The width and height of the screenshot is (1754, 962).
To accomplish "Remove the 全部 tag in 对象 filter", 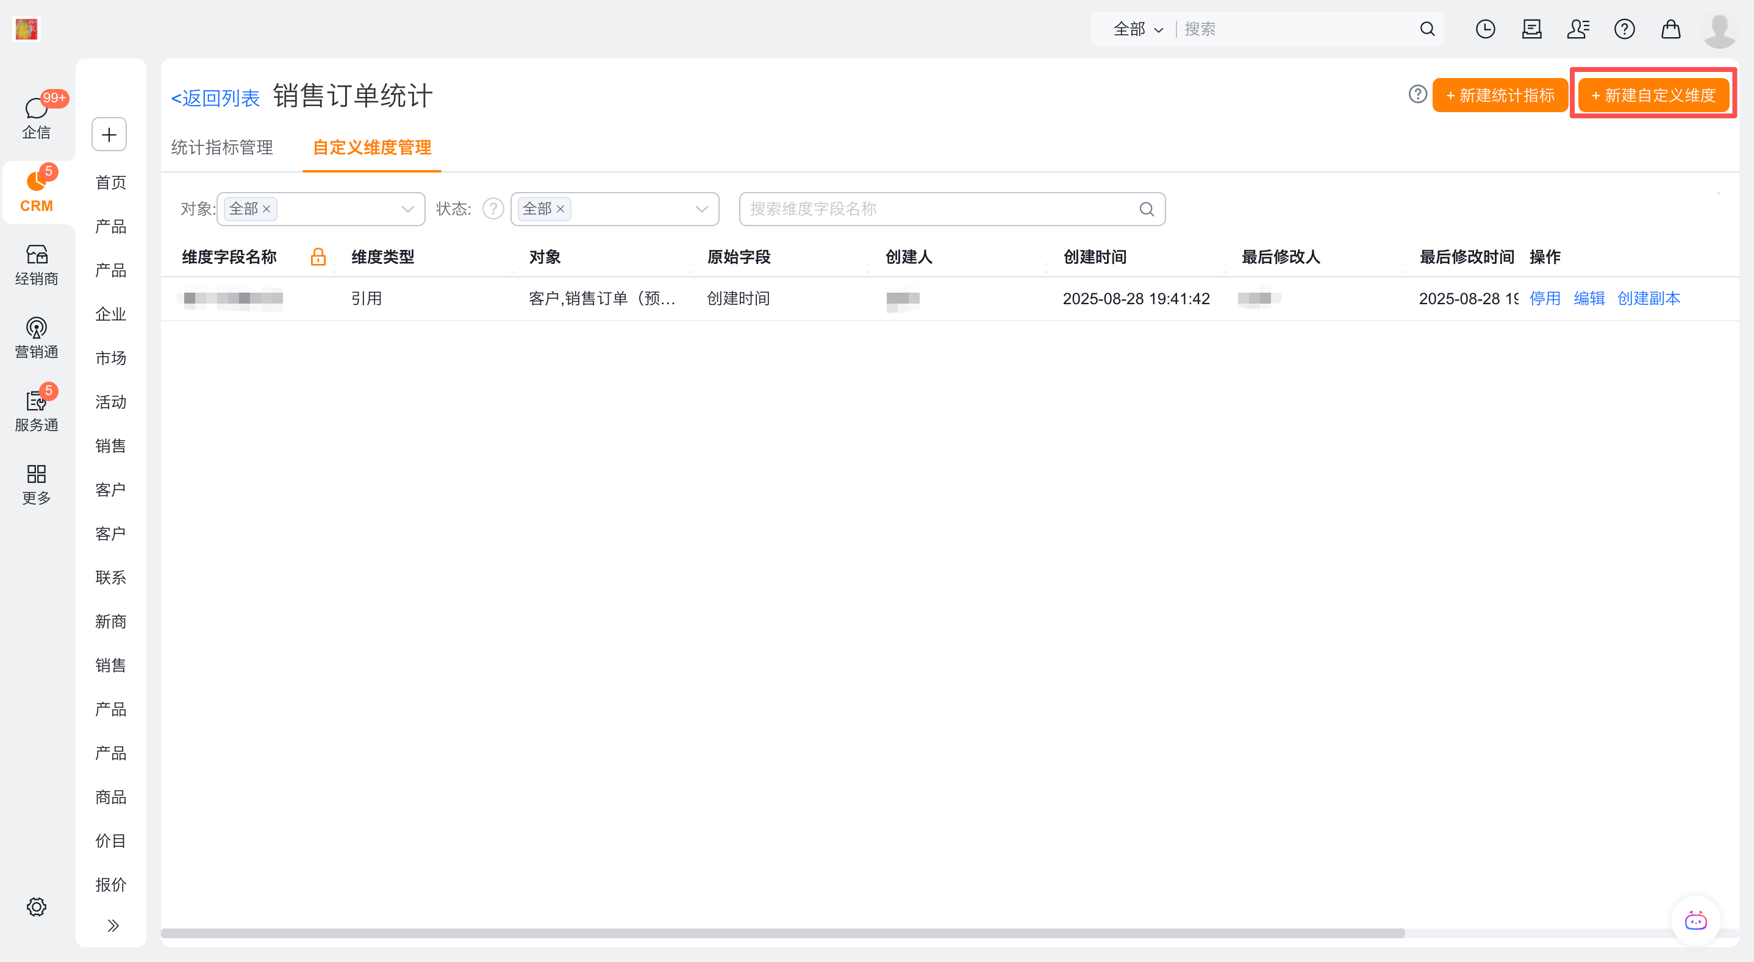I will click(267, 209).
